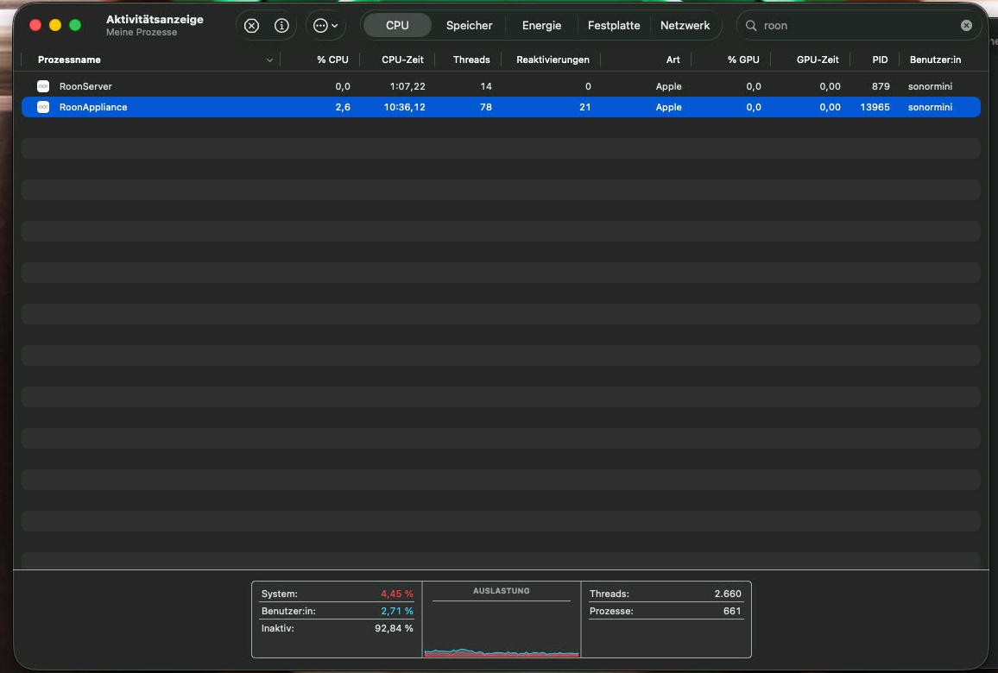998x673 pixels.
Task: Sort by Reaktivierungen column header
Action: coord(553,60)
